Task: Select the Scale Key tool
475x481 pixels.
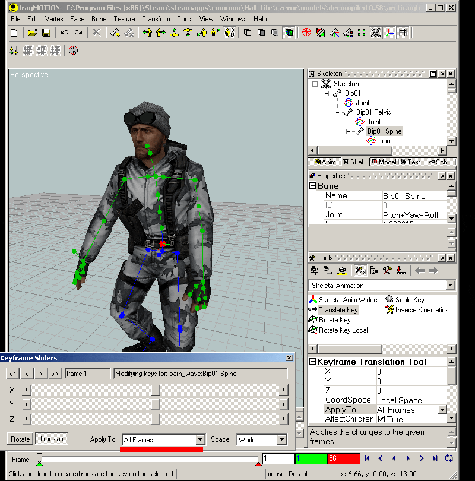Action: (x=405, y=300)
